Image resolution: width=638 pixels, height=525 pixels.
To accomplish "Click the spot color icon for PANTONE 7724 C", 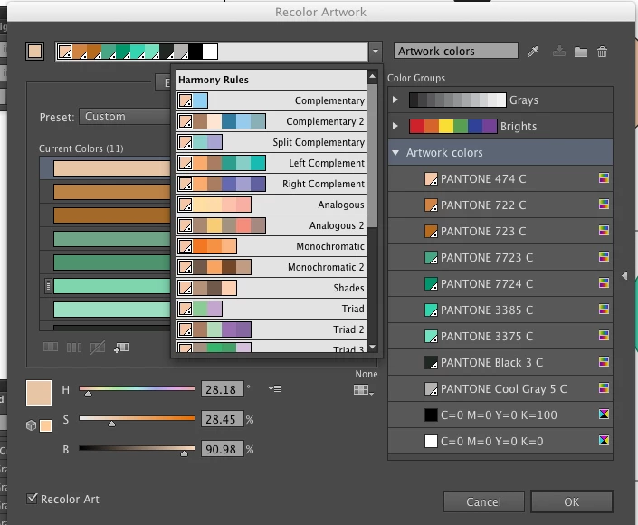I will click(604, 282).
